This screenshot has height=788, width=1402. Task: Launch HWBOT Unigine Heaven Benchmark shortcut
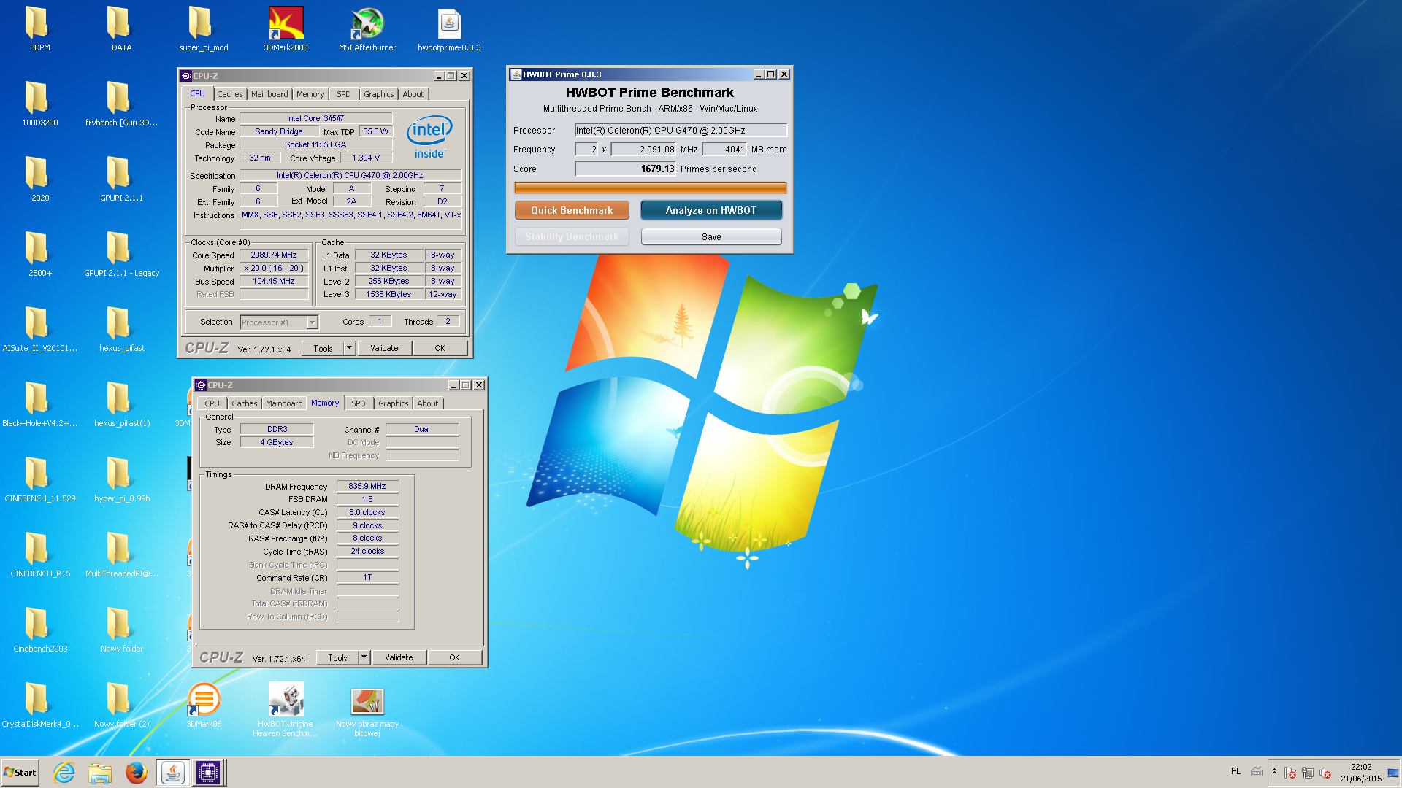(x=286, y=709)
